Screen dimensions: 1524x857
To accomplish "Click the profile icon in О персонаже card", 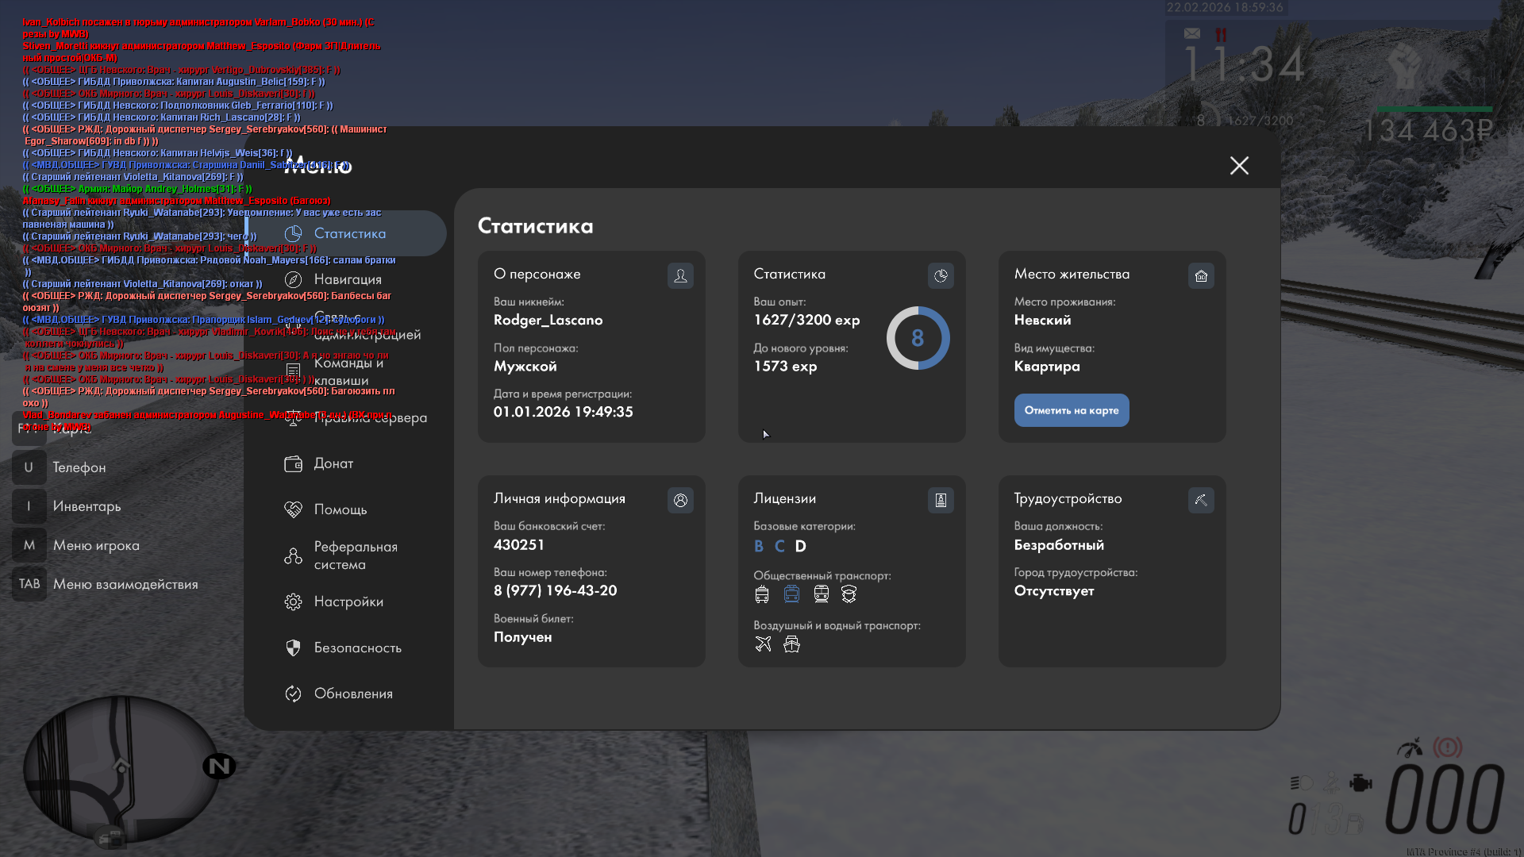I will coord(680,276).
